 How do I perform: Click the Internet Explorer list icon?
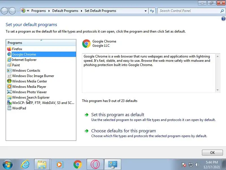point(9,60)
